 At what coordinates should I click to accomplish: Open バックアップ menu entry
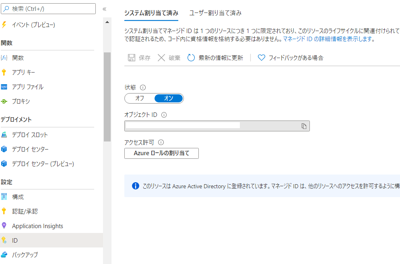tap(25, 255)
